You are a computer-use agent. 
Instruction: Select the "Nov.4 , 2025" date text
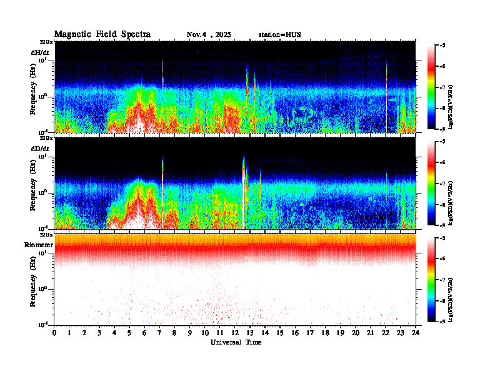point(209,35)
